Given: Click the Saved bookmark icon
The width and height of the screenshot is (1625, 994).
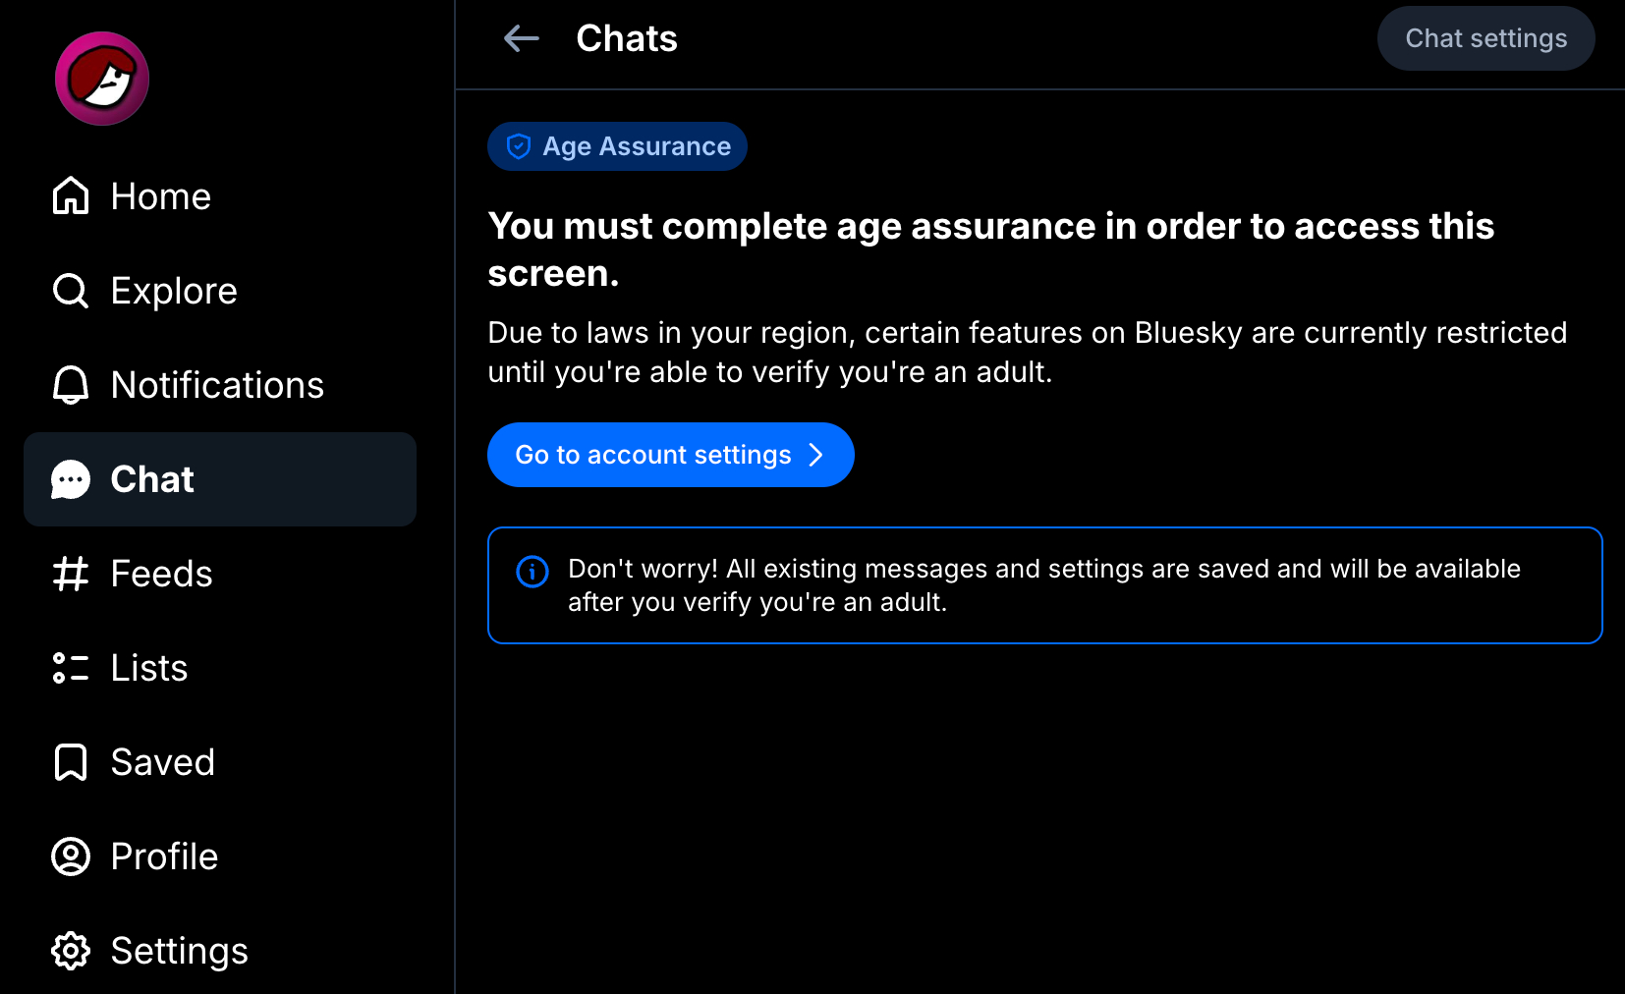Looking at the screenshot, I should click(71, 762).
